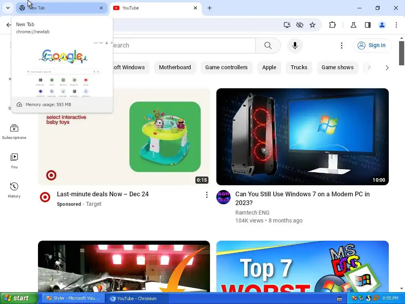Open History in the sidebar

(14, 190)
